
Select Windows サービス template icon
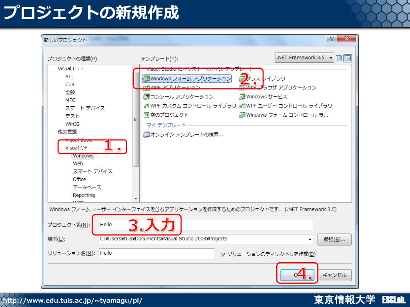(x=242, y=97)
